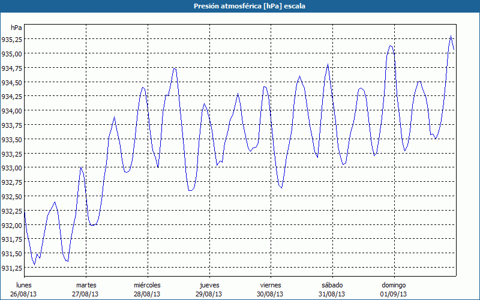
Task: Click the 934,50 y-axis value
Action: pos(12,83)
